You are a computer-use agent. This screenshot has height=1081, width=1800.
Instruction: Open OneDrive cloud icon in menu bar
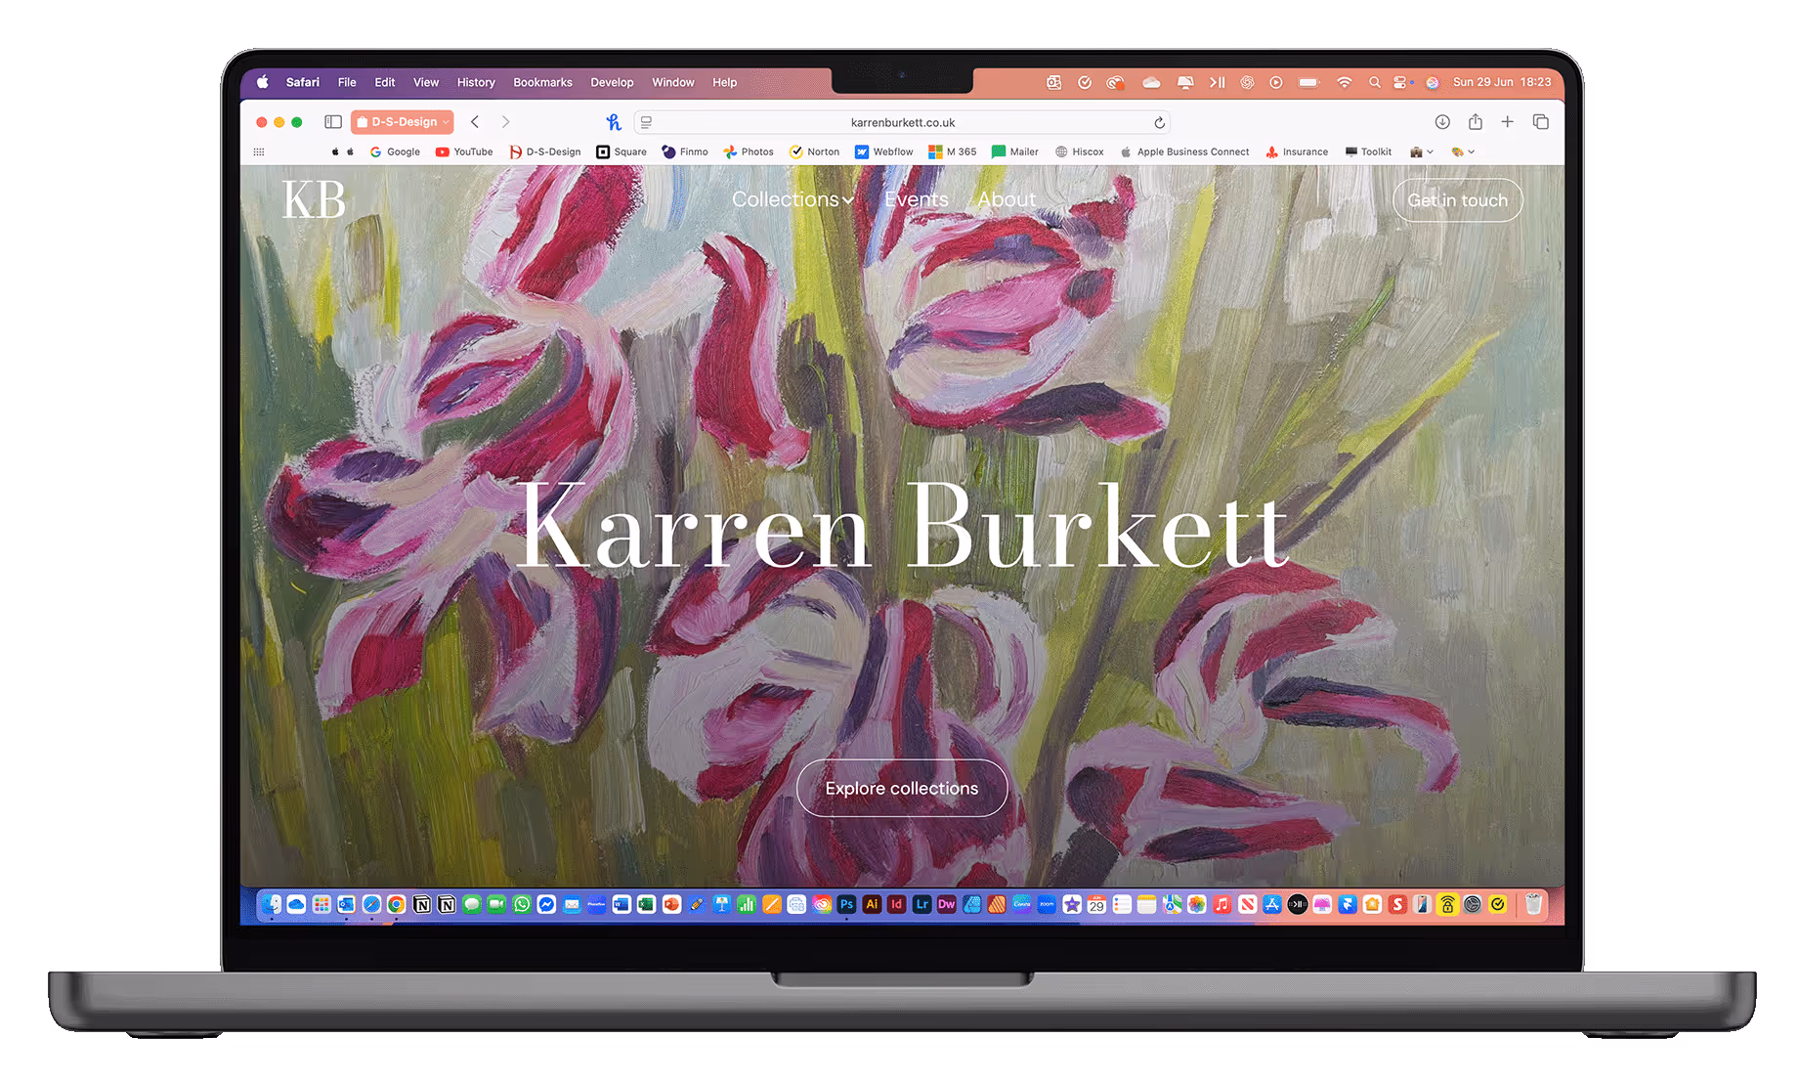click(x=1152, y=82)
